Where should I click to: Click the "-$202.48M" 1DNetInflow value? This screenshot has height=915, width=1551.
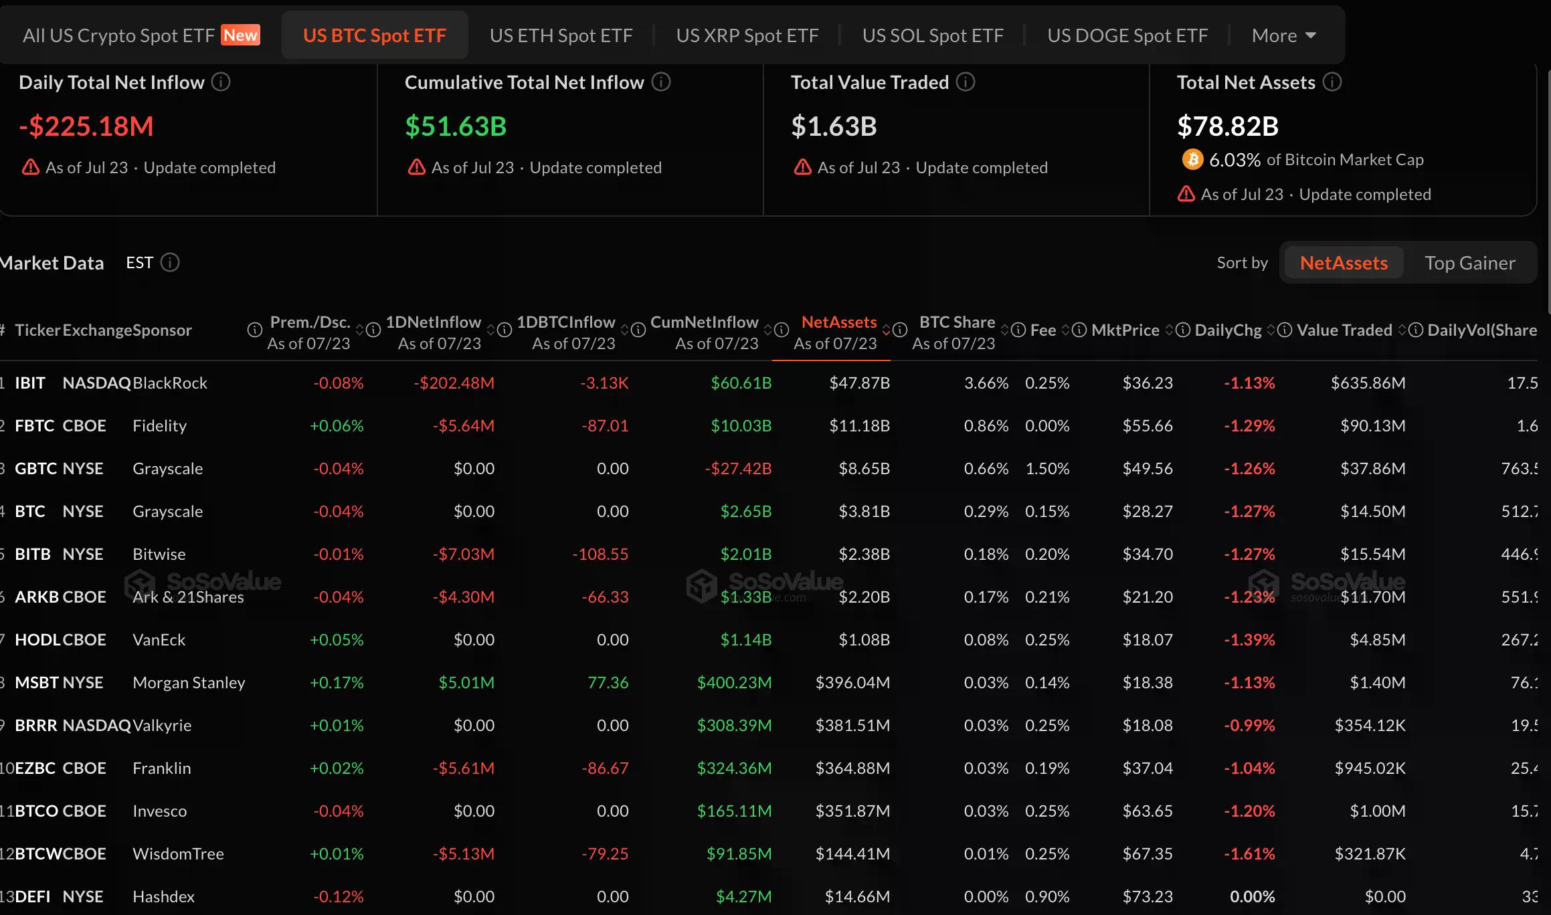pos(454,383)
